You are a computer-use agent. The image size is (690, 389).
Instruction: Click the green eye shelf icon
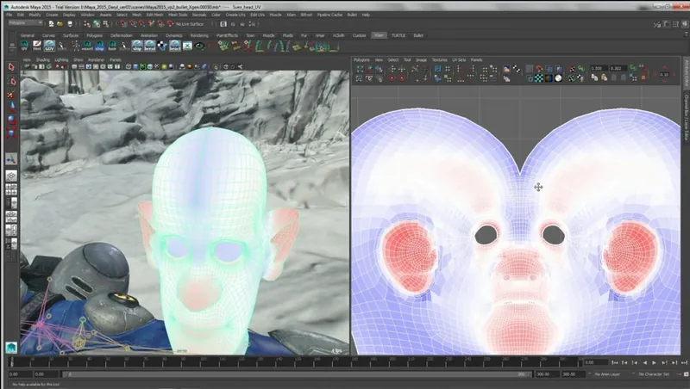(x=200, y=46)
